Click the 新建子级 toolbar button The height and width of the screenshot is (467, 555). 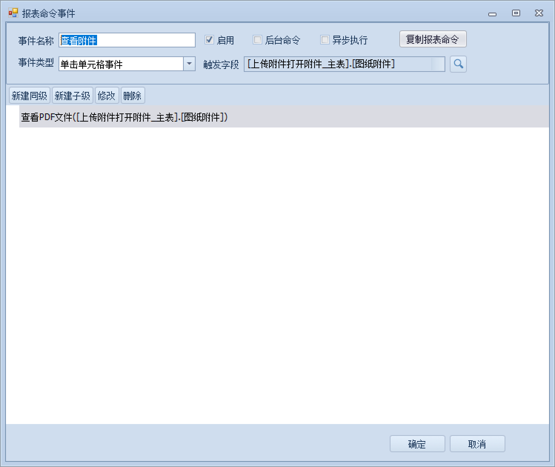[73, 96]
